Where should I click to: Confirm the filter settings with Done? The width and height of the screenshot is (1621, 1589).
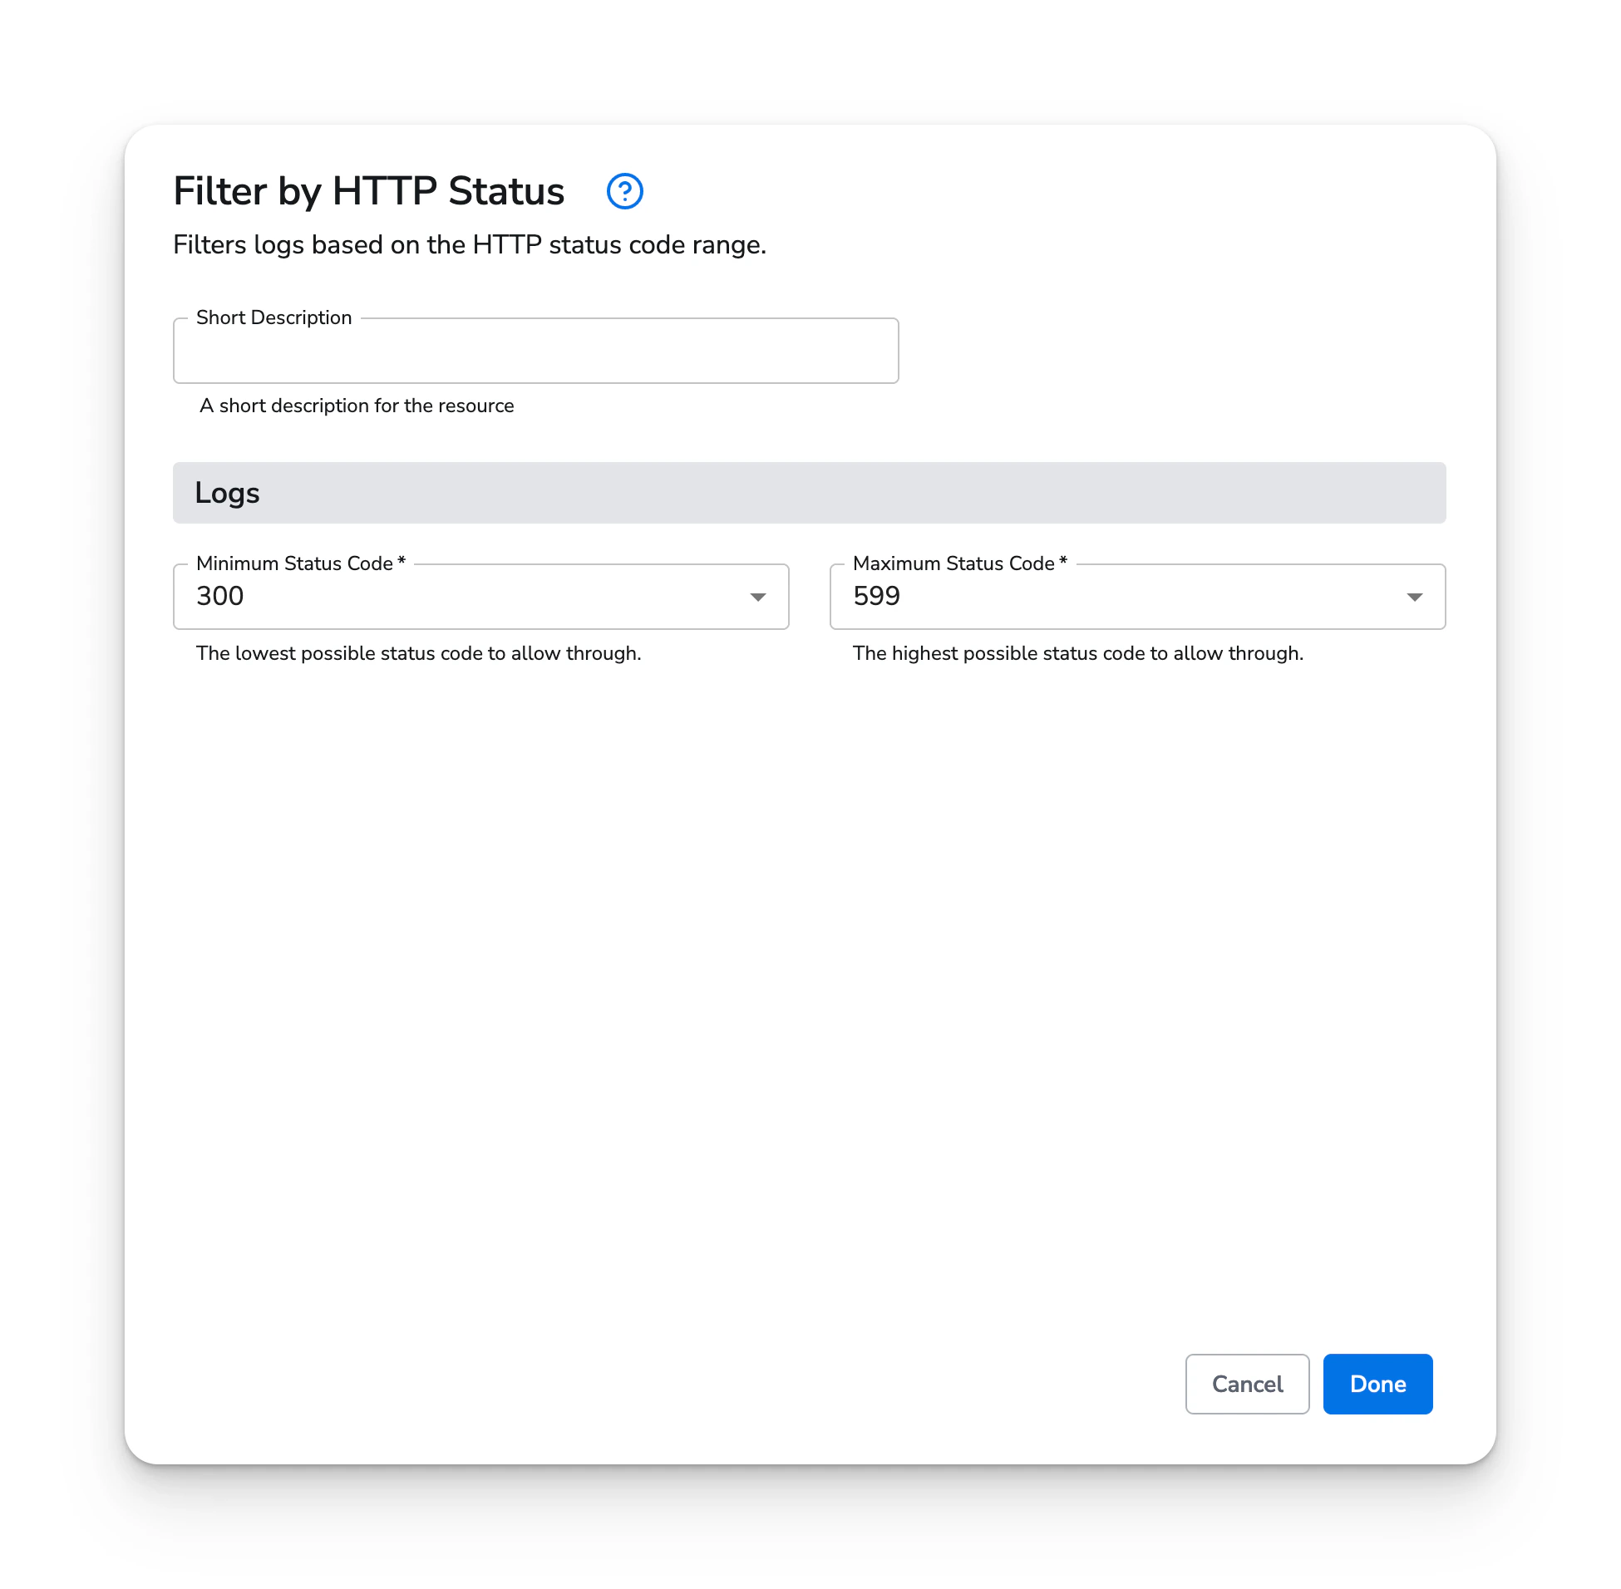tap(1377, 1384)
